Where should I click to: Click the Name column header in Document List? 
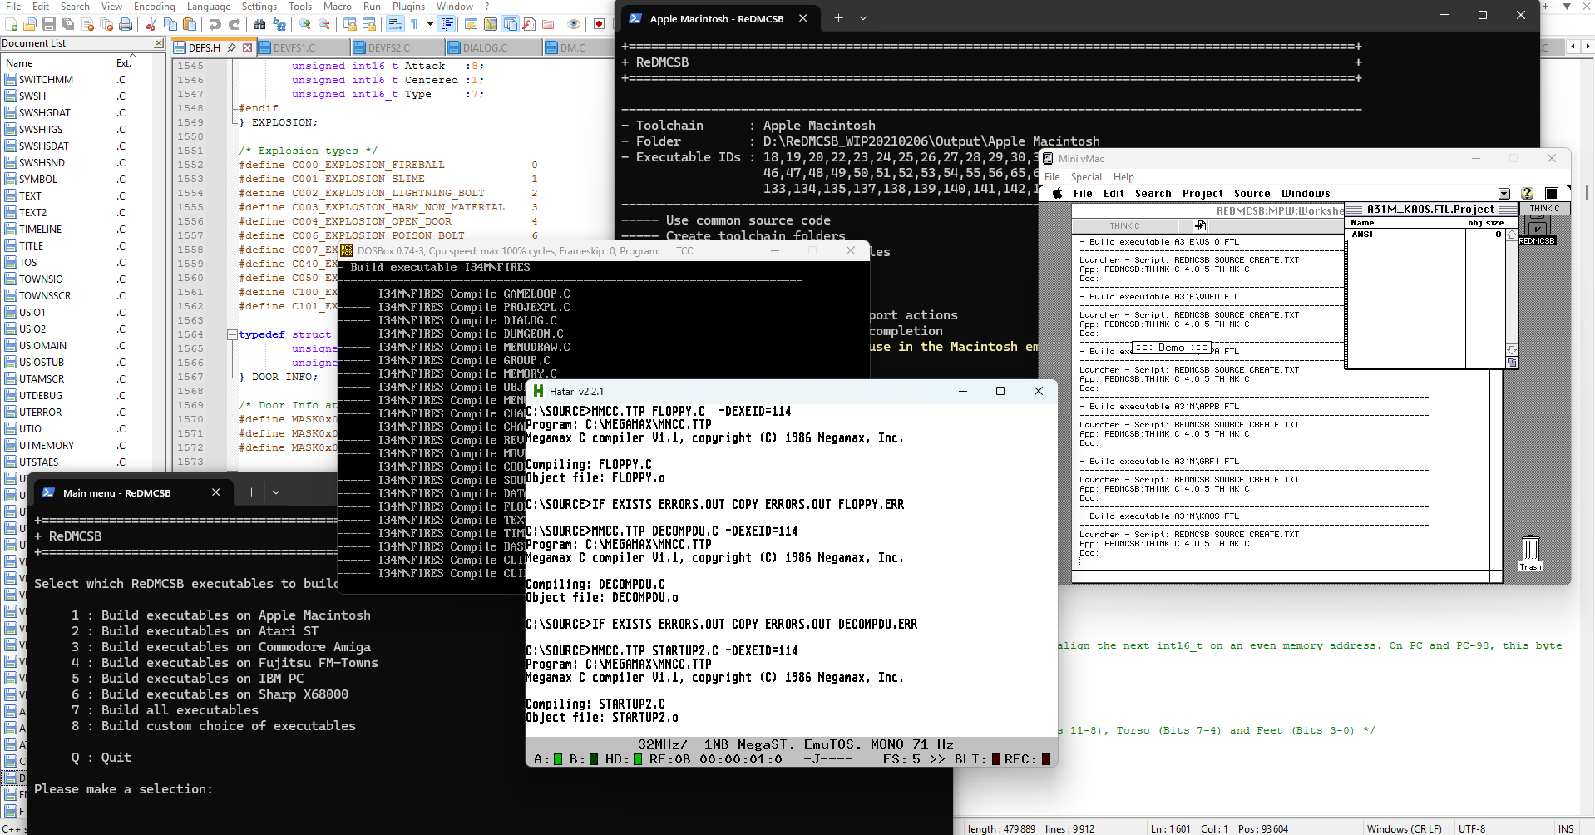coord(56,63)
